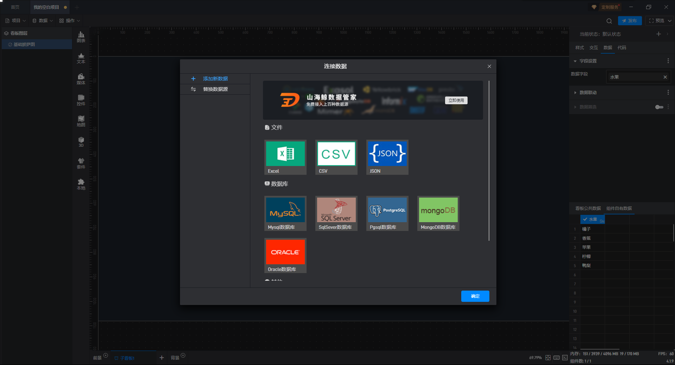Select the MongoDB数据库 tile

coord(438,213)
